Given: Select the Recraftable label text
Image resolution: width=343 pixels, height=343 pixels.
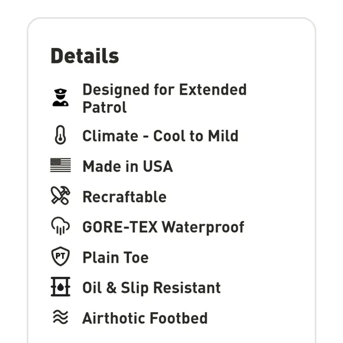Looking at the screenshot, I should click(124, 197).
